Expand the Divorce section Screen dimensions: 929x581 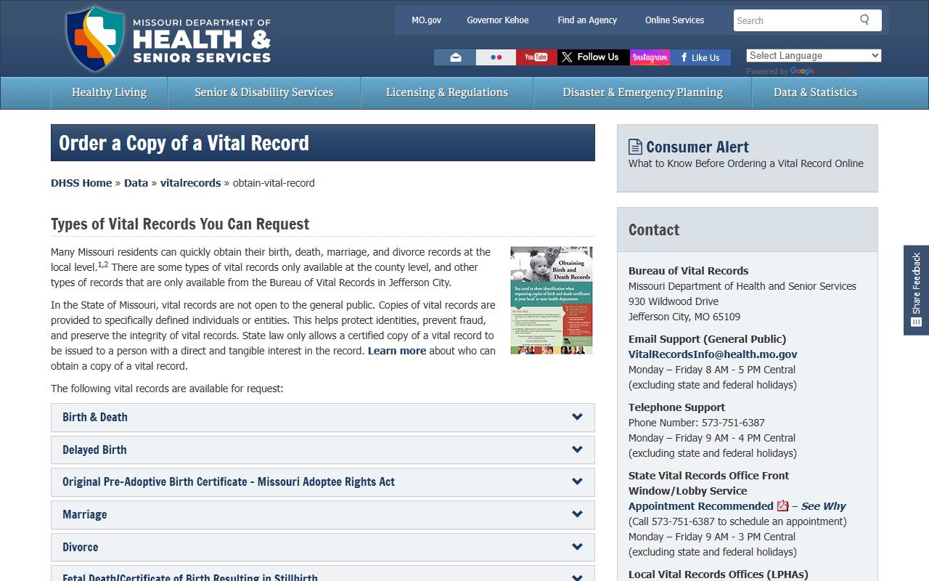(x=323, y=548)
